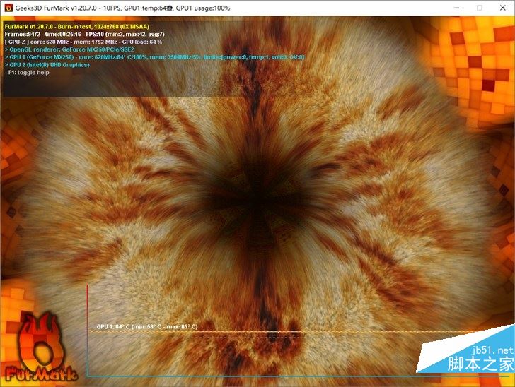Screen dimensions: 515x387
Task: Close the FurMark window
Action: (502, 8)
